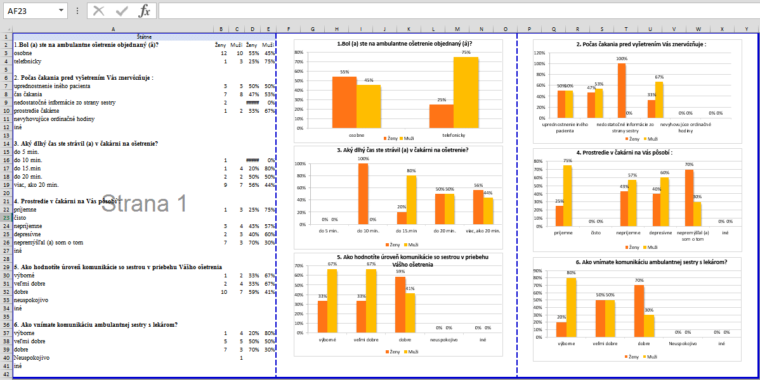The image size is (760, 380).
Task: Click the Name Box showing AF23
Action: click(35, 11)
